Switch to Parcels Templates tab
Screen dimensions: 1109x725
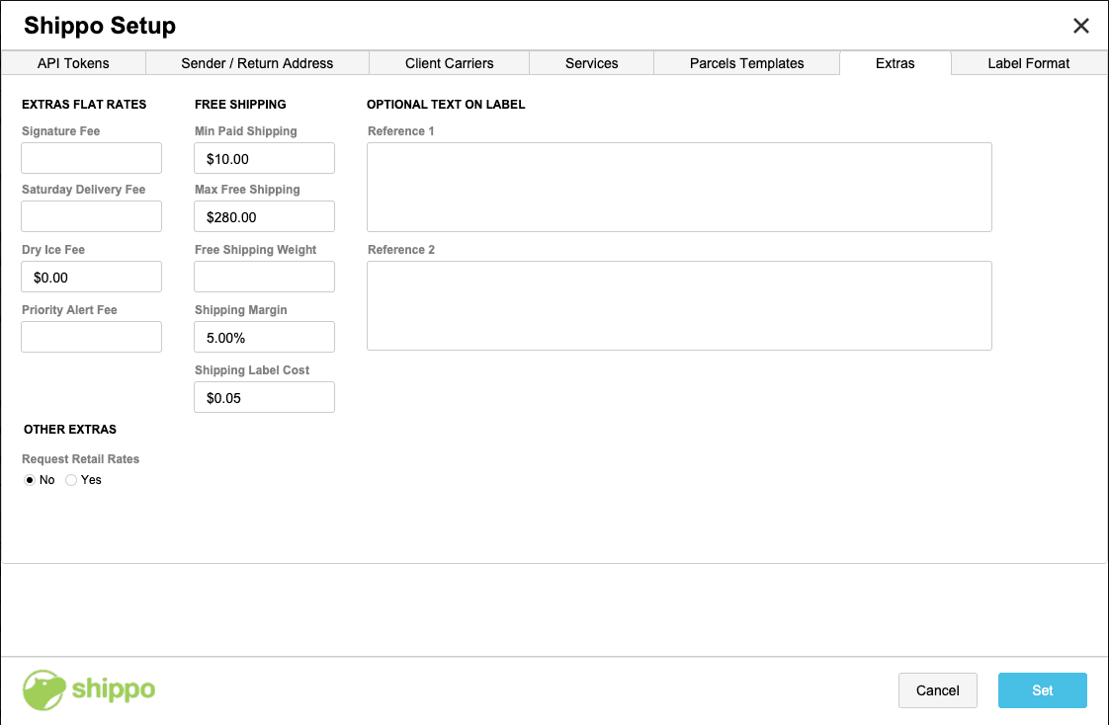pos(746,63)
